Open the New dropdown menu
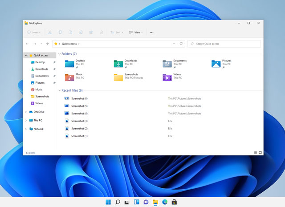Viewport: 285px width, 207px height. click(x=34, y=32)
